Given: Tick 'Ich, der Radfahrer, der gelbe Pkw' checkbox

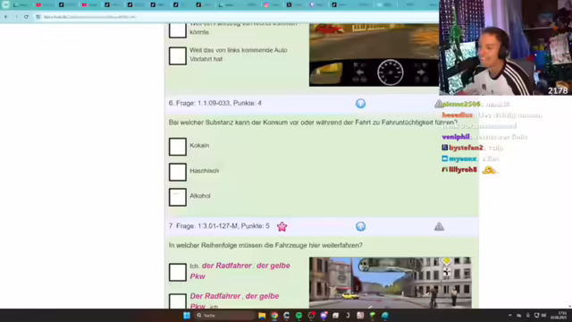Looking at the screenshot, I should click(178, 272).
